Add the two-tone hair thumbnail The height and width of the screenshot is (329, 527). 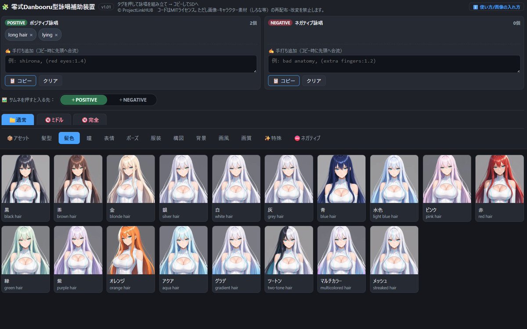[x=289, y=259]
